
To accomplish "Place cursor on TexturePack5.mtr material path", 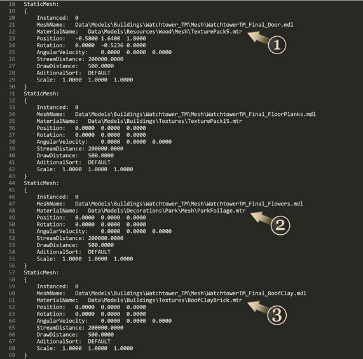I will click(x=165, y=32).
